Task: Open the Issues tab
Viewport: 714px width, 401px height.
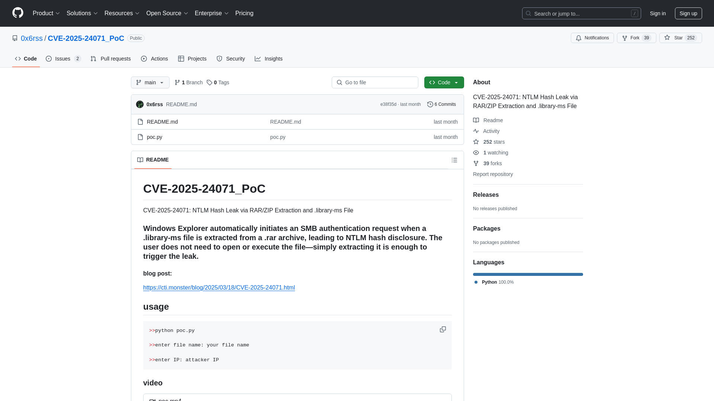Action: click(63, 59)
